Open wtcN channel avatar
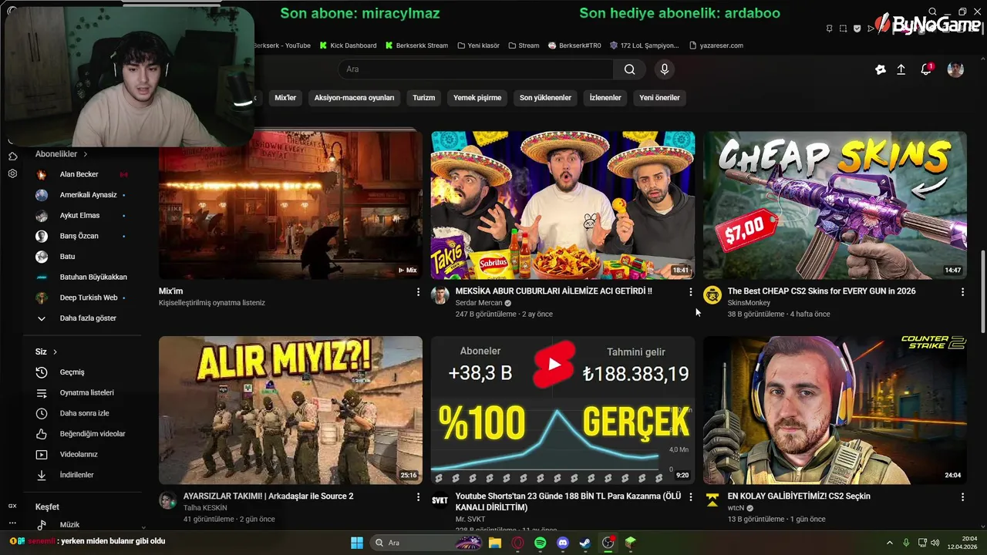The height and width of the screenshot is (555, 987). tap(712, 500)
